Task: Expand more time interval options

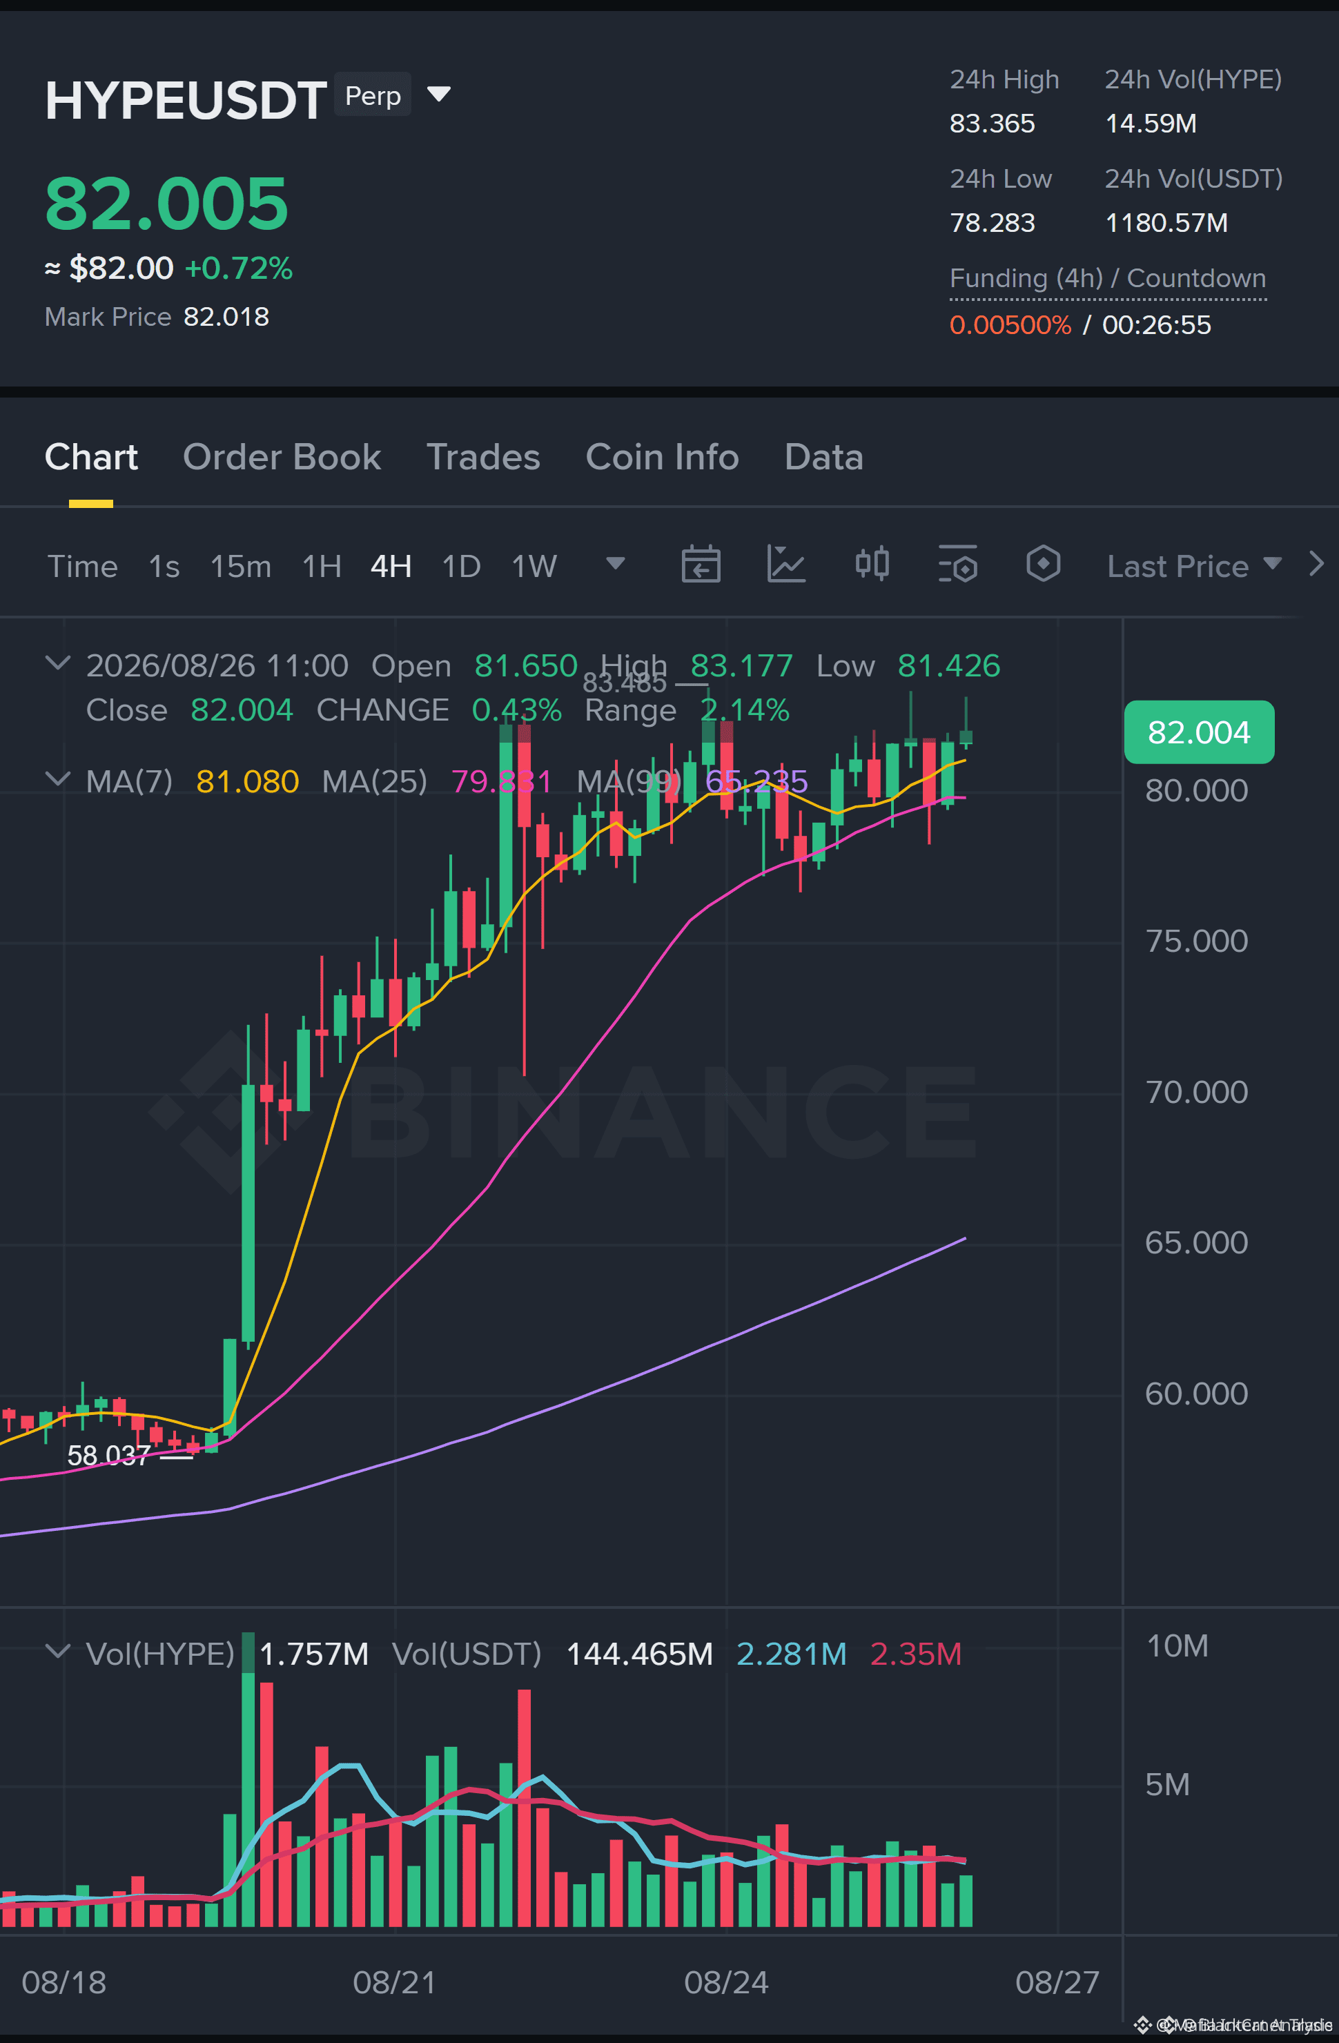Action: tap(616, 563)
